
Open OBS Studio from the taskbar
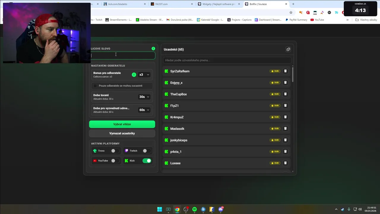(186, 209)
